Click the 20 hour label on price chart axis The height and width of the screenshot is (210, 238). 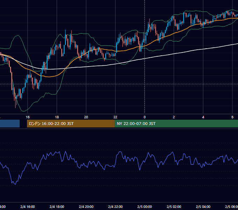(x=86, y=117)
